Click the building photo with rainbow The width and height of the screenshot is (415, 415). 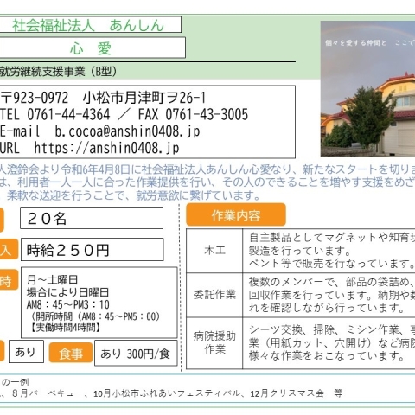pyautogui.click(x=367, y=89)
